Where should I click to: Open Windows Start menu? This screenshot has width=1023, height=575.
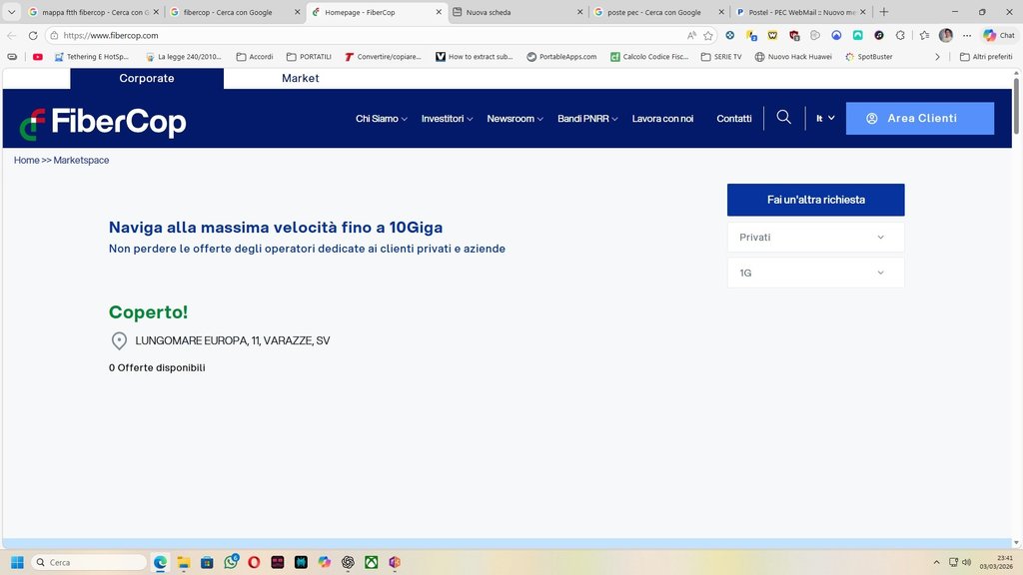tap(18, 562)
